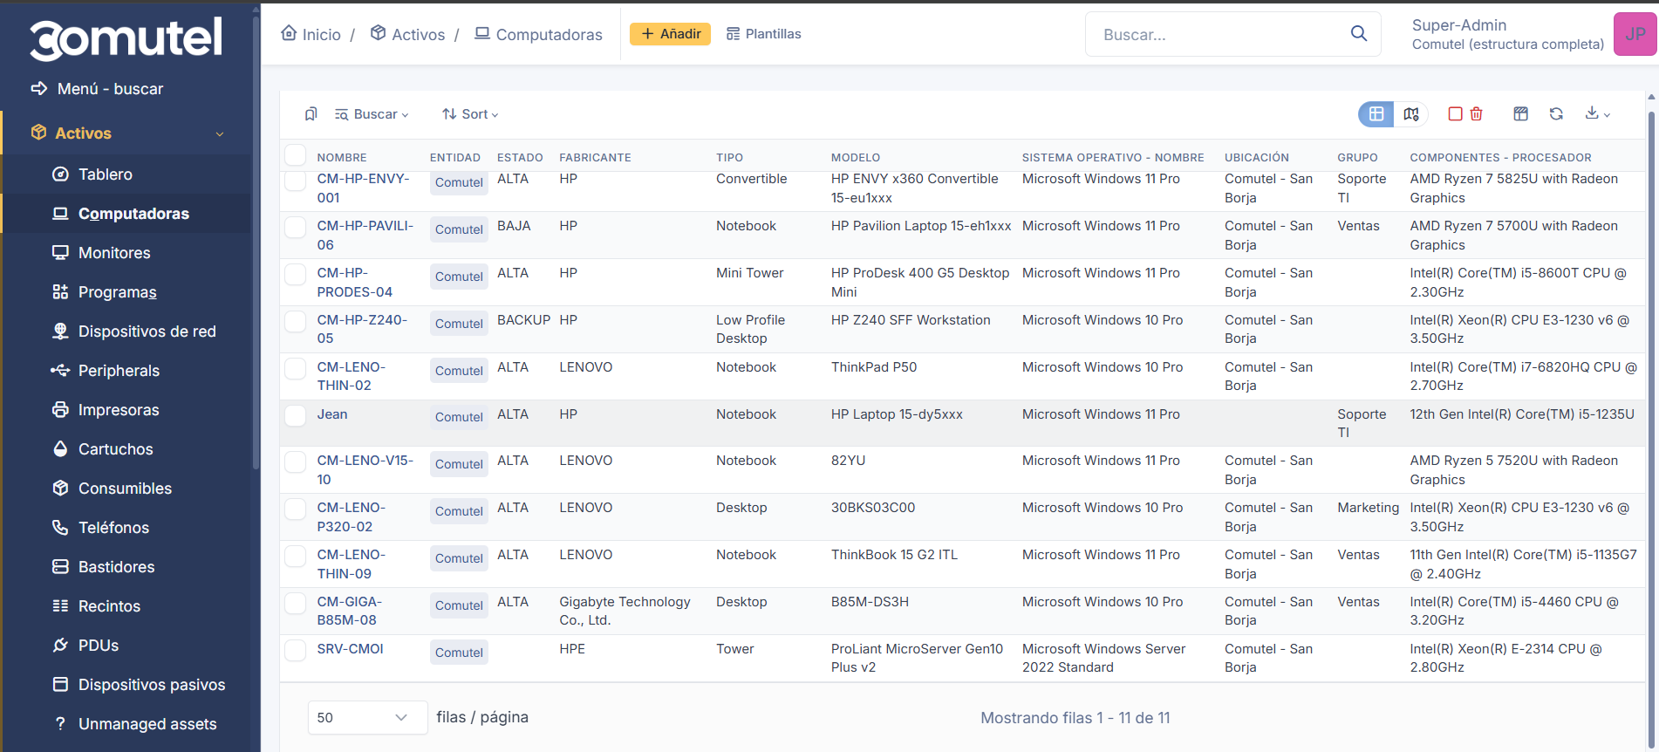Check the CM-HP-Z240-05 row checkbox

click(296, 322)
